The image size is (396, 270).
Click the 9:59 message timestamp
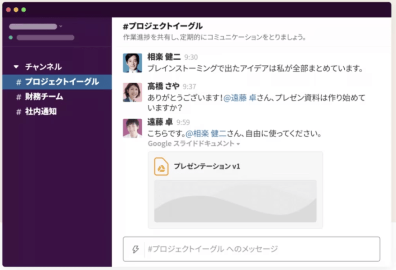point(183,122)
